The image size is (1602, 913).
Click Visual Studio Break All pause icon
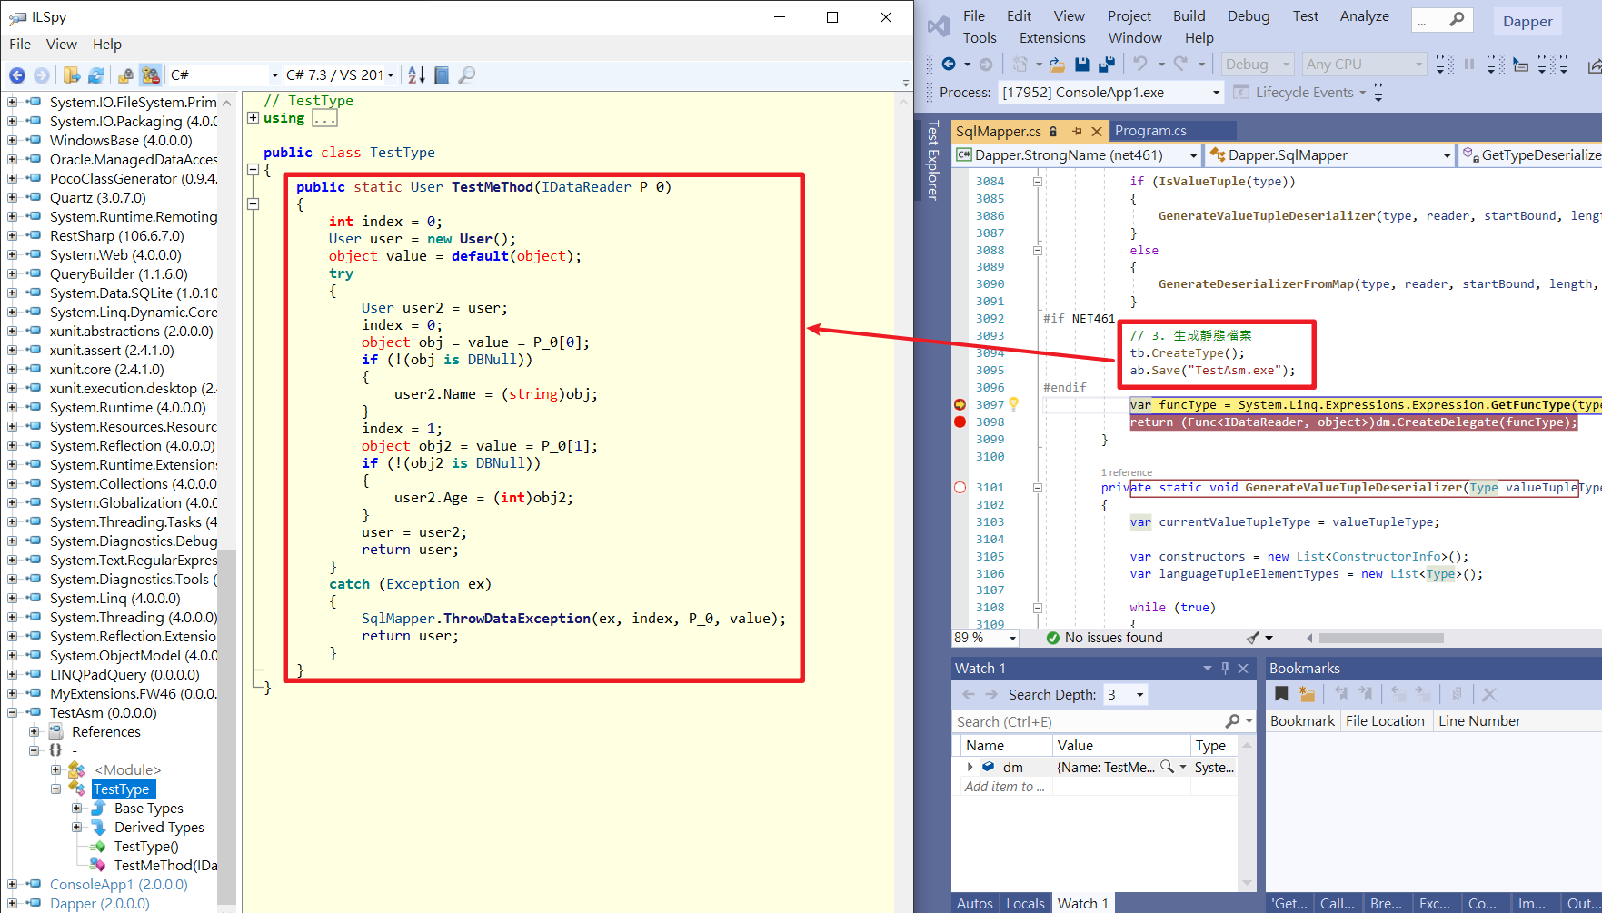(1468, 64)
